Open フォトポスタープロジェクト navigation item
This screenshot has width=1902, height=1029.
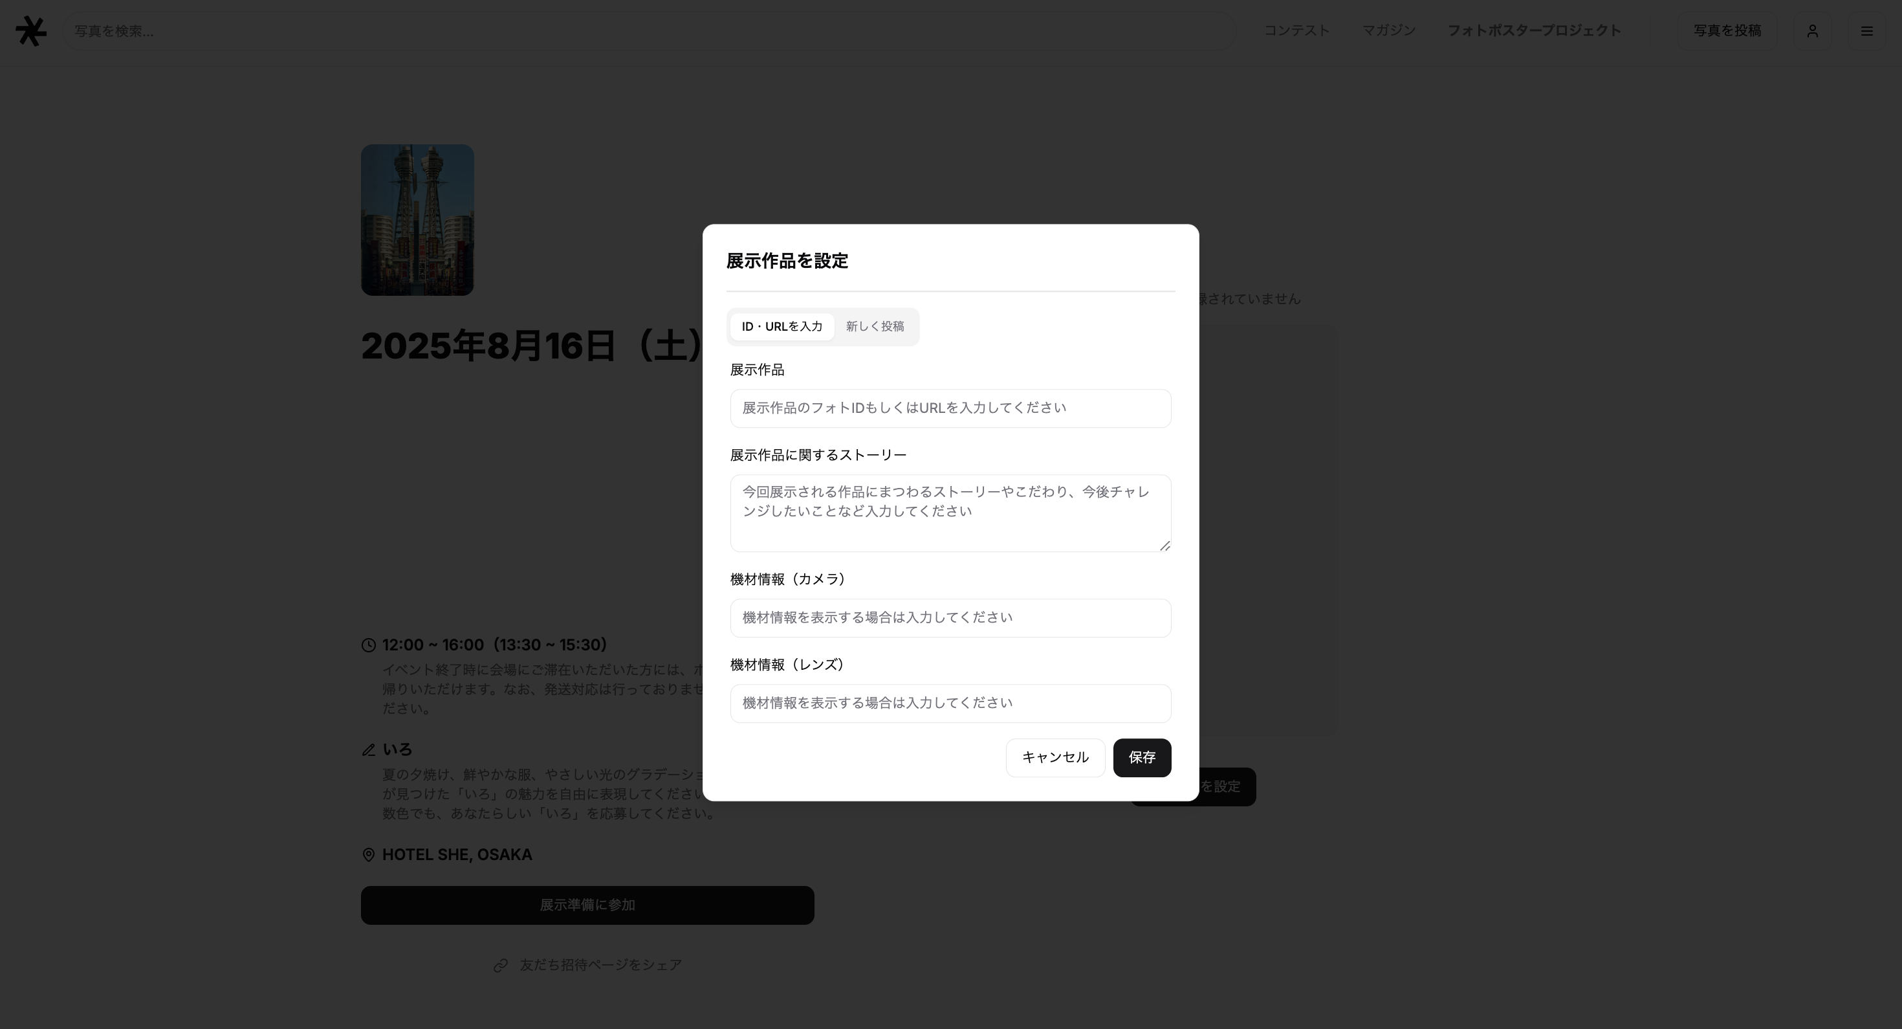(x=1533, y=31)
